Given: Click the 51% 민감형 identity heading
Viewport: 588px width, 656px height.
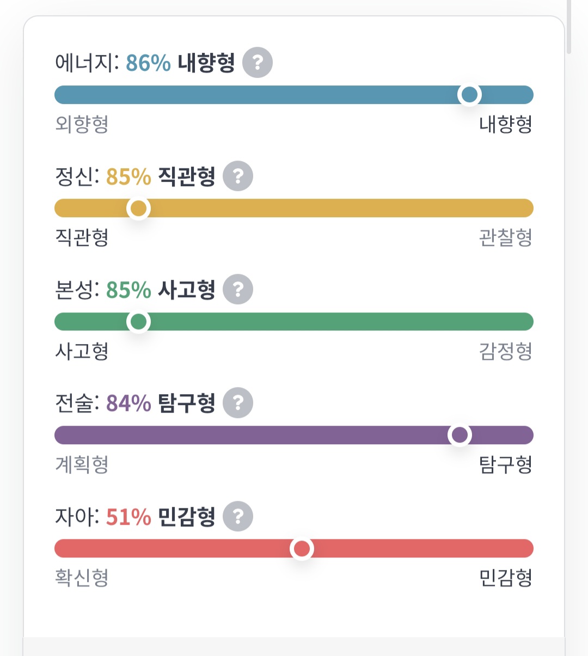Looking at the screenshot, I should (160, 517).
